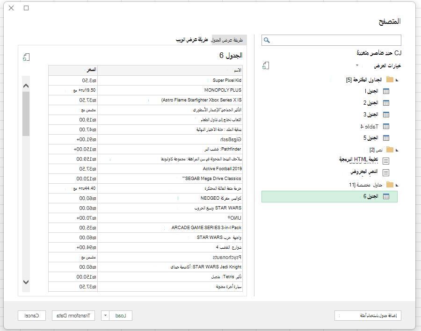This screenshot has width=421, height=331.
Task: Click the +ru19.50 price cell
Action: tap(73, 90)
